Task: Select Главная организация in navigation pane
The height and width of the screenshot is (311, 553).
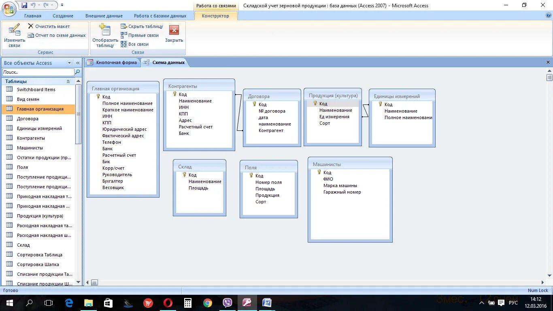Action: click(x=38, y=109)
